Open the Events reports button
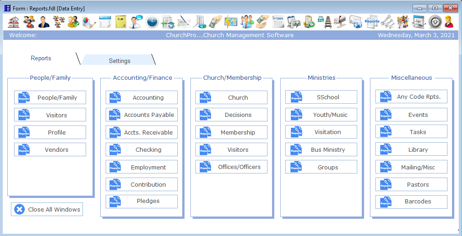 [x=411, y=115]
